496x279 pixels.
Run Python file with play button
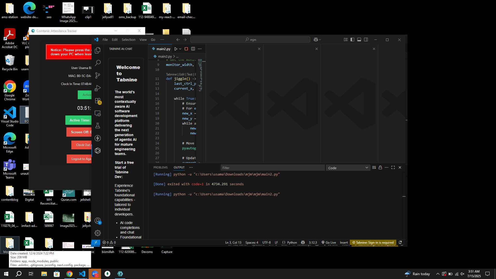pos(176,49)
